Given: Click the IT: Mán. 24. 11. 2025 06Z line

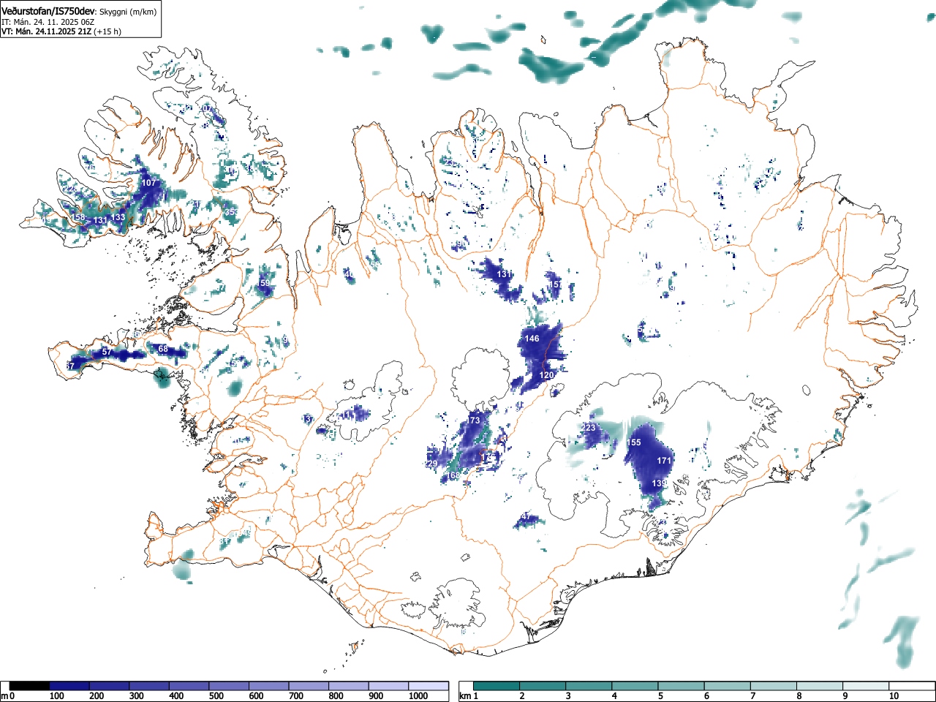Looking at the screenshot, I should pyautogui.click(x=48, y=22).
